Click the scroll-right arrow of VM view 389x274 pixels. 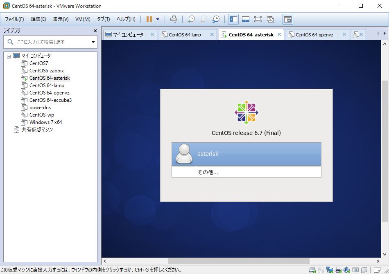[x=378, y=261]
